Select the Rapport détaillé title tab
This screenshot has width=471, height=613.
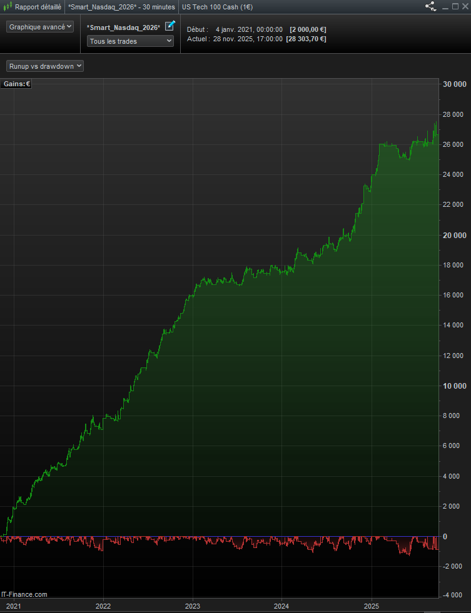point(38,6)
